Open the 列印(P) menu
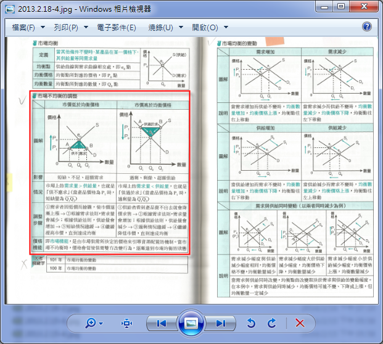Screen dimensions: 383x344 tap(66, 28)
